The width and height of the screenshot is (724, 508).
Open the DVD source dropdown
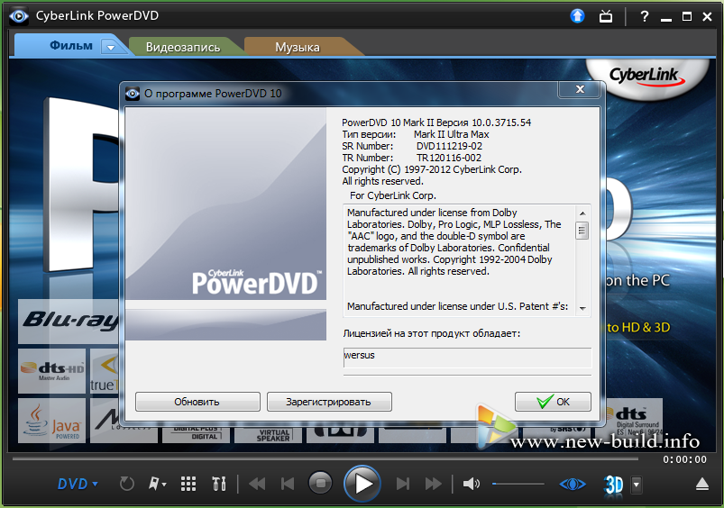[x=78, y=484]
